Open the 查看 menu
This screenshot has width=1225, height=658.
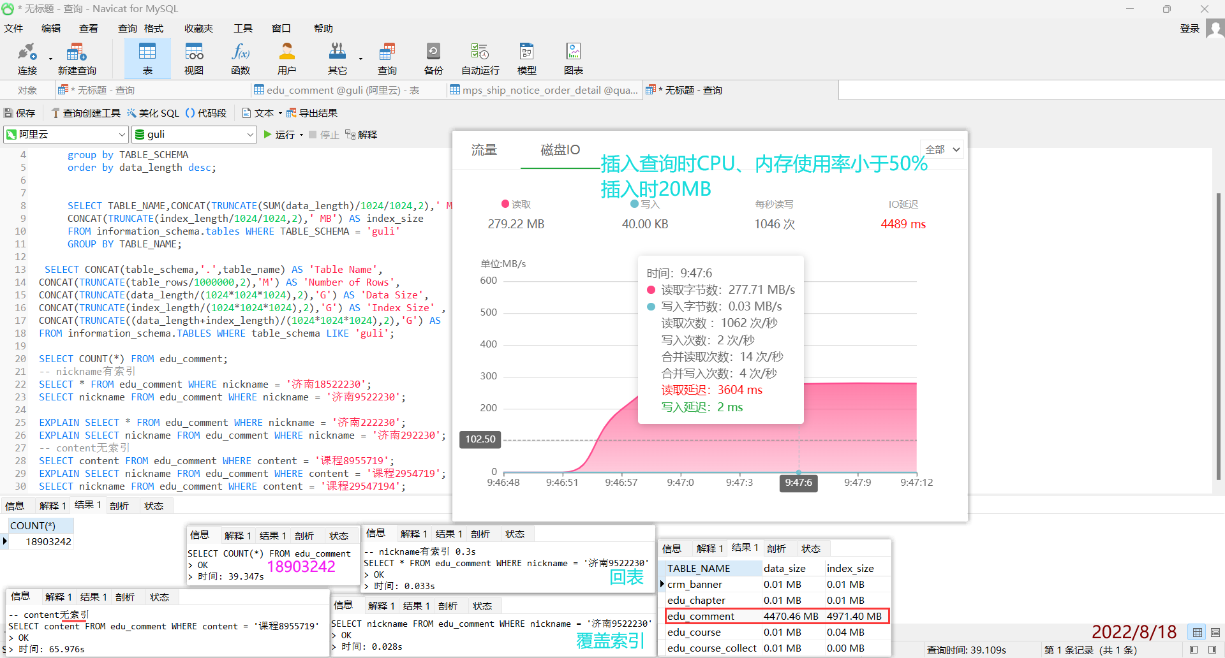coord(89,29)
